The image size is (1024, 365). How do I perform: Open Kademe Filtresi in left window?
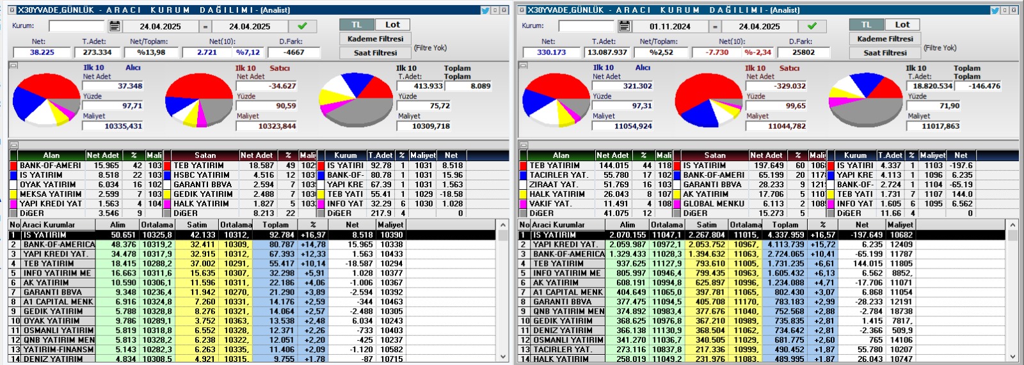pos(376,38)
